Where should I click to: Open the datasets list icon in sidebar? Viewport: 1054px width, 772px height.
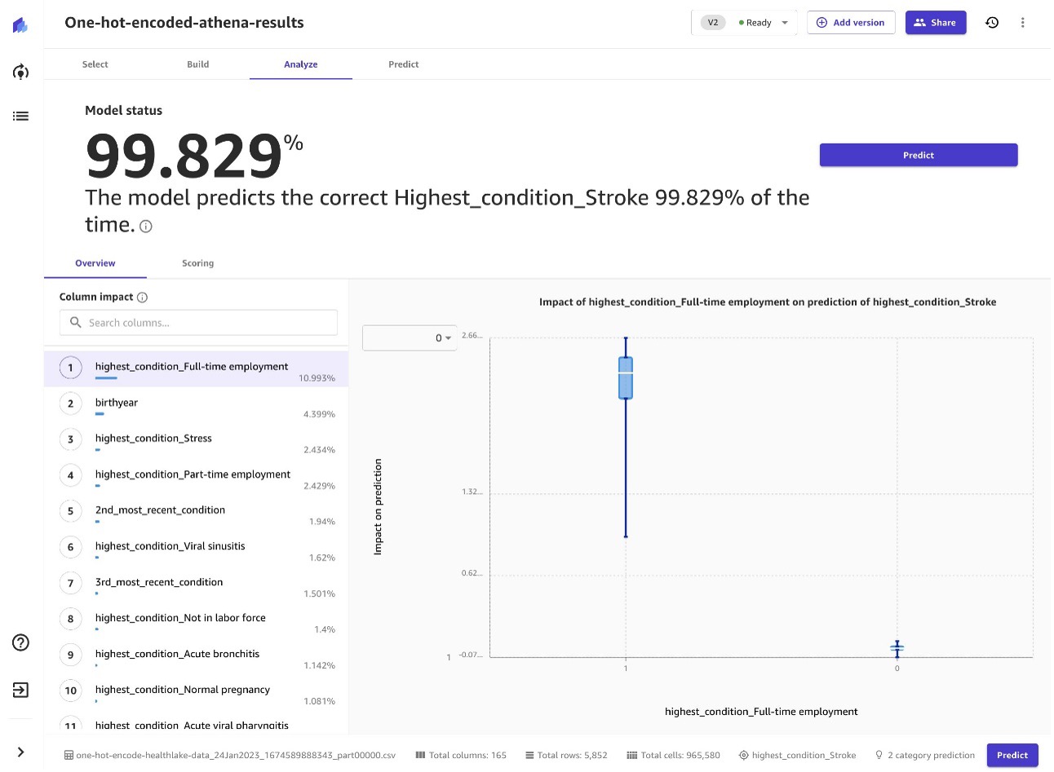tap(20, 116)
